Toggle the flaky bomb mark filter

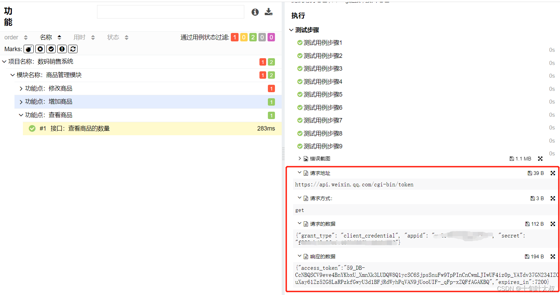(x=29, y=49)
